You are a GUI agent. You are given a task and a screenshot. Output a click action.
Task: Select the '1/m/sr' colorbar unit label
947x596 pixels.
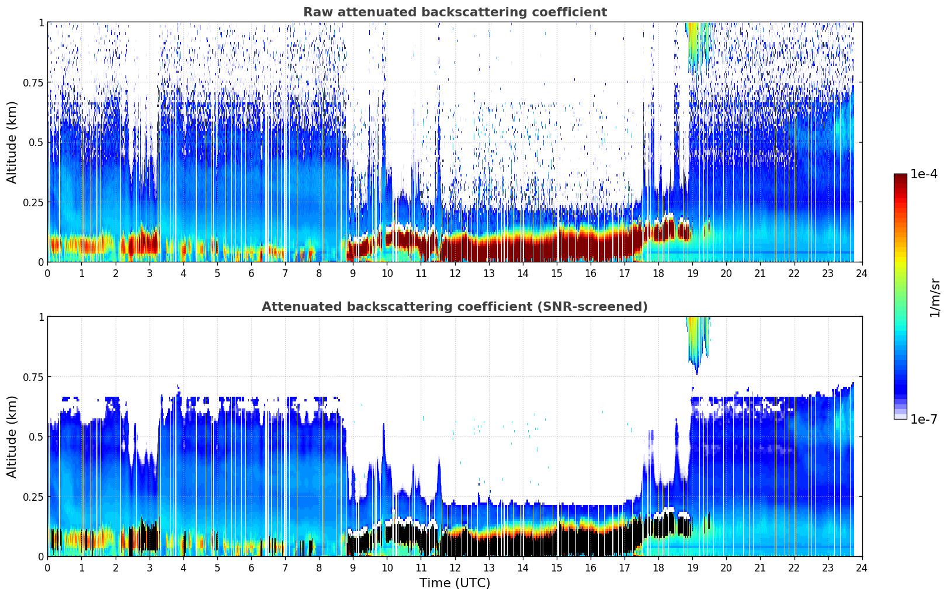pos(935,297)
